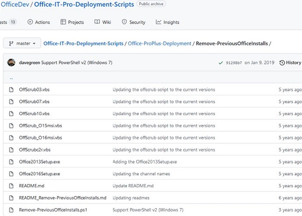Screen dimensions: 302x216
Task: Click the green commit status checkmark
Action: 221,63
